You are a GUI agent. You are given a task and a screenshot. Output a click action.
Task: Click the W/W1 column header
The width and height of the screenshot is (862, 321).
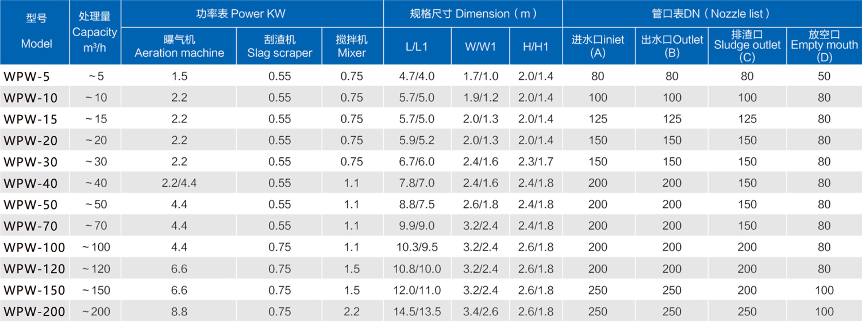tap(480, 47)
